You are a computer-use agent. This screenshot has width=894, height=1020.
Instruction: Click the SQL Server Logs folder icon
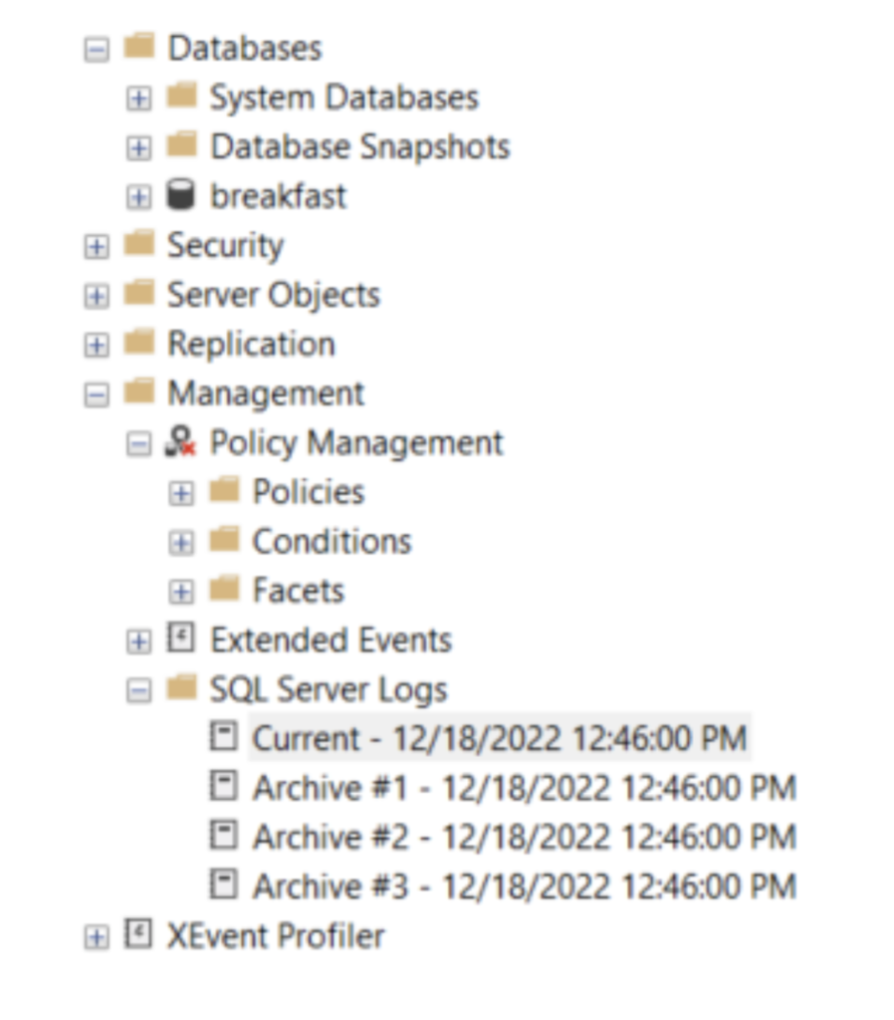(180, 688)
